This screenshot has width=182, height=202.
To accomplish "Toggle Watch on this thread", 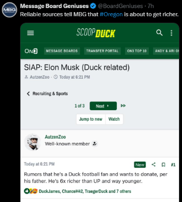I will [x=114, y=119].
